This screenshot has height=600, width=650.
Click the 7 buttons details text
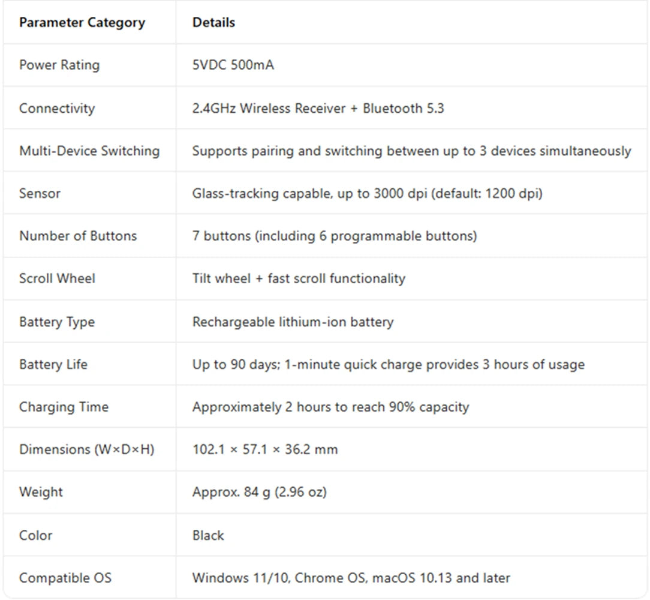[x=335, y=236]
